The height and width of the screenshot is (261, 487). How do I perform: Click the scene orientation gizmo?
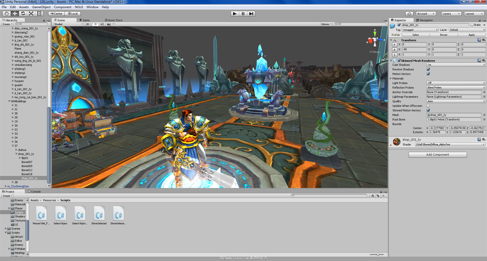pyautogui.click(x=375, y=40)
